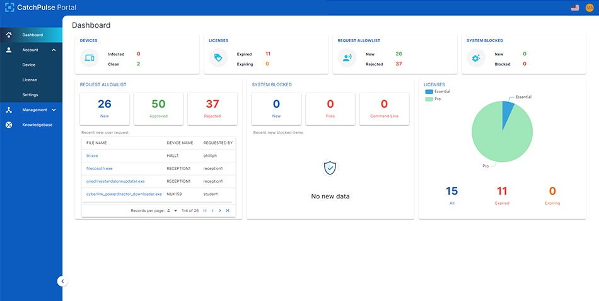Open Settings in the sidebar
599x301 pixels.
pos(30,95)
